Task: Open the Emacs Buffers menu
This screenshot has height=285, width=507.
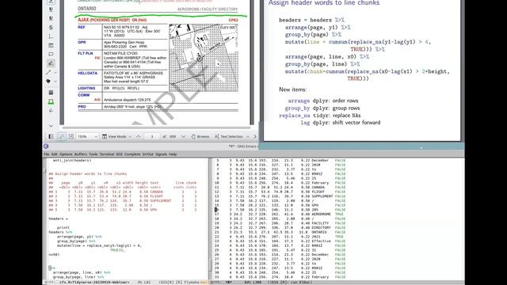Action: coord(81,154)
